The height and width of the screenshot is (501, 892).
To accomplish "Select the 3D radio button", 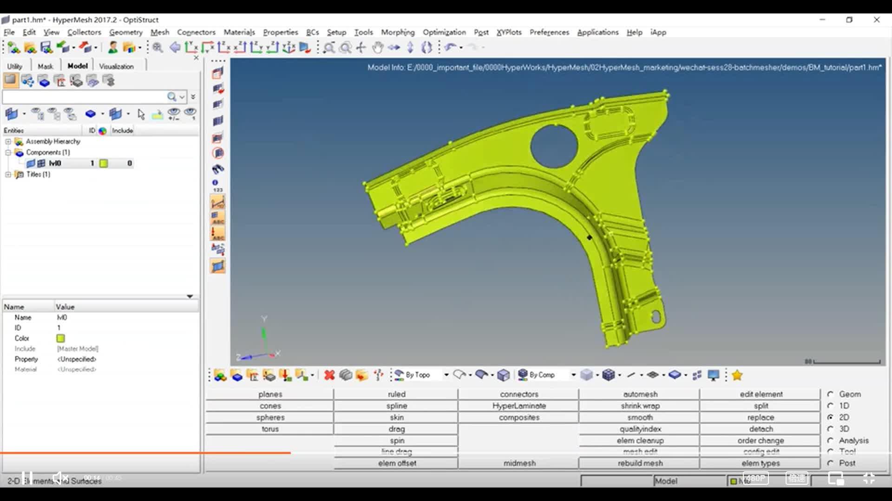I will (x=830, y=429).
